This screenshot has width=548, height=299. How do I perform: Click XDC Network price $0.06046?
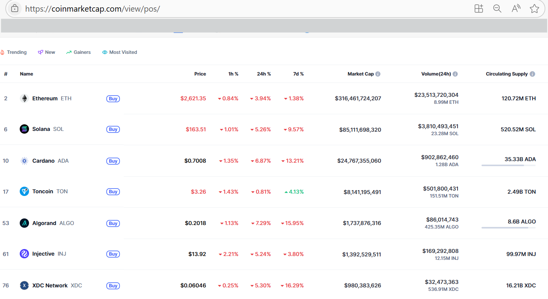(x=193, y=285)
